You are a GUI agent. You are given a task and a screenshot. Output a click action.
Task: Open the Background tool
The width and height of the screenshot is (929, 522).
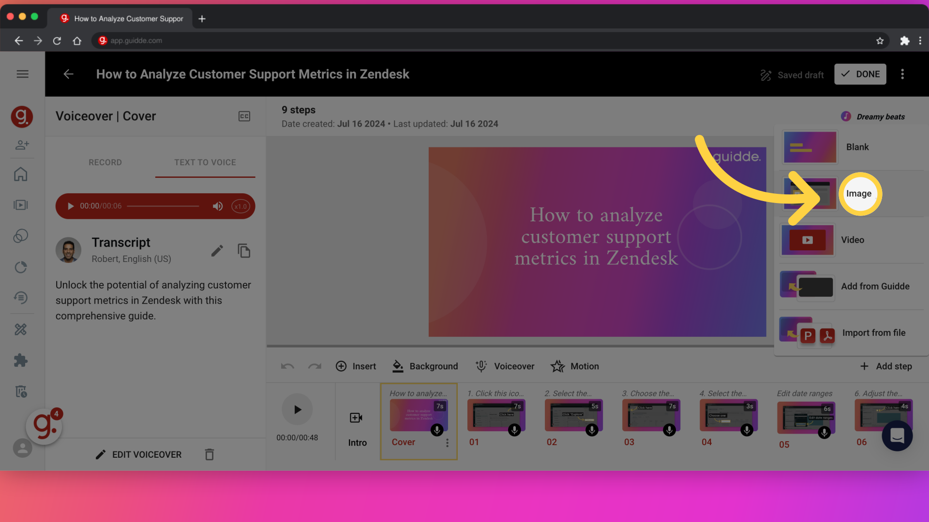tap(425, 366)
